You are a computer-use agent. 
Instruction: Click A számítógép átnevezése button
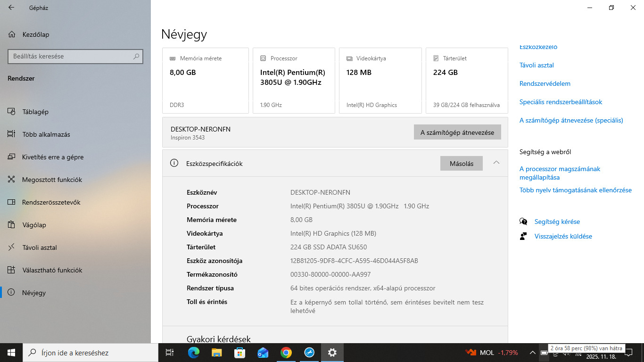[457, 132]
